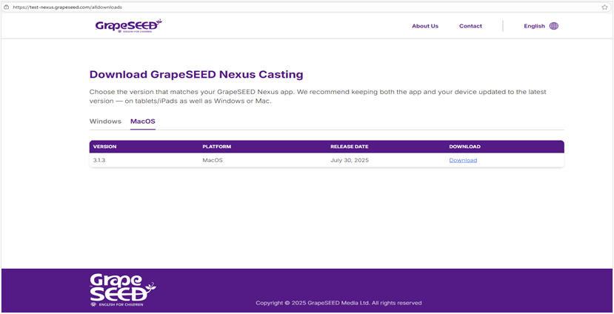The height and width of the screenshot is (314, 614).
Task: Click the 'Choose the version' description paragraph
Action: tap(318, 96)
